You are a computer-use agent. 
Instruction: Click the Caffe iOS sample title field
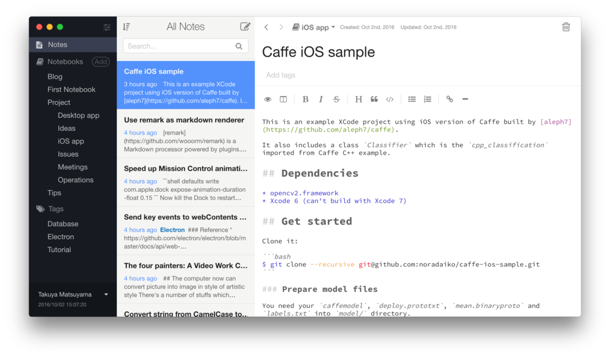coord(318,52)
